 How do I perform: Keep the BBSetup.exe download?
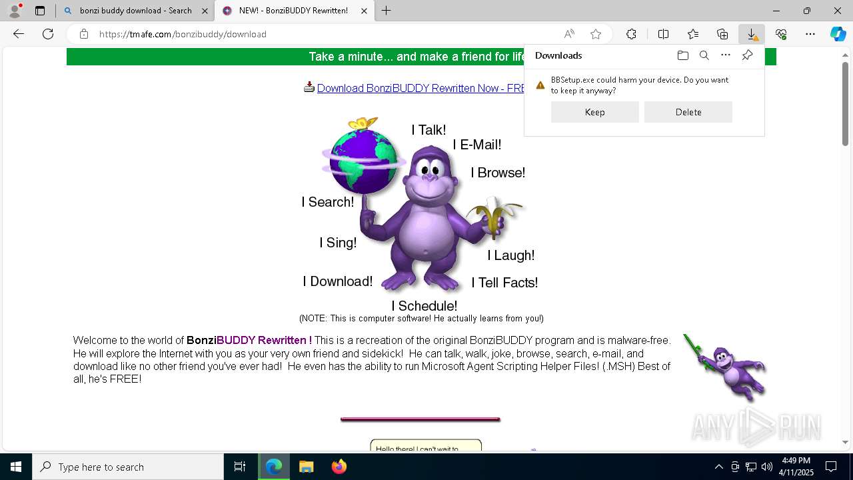coord(595,112)
